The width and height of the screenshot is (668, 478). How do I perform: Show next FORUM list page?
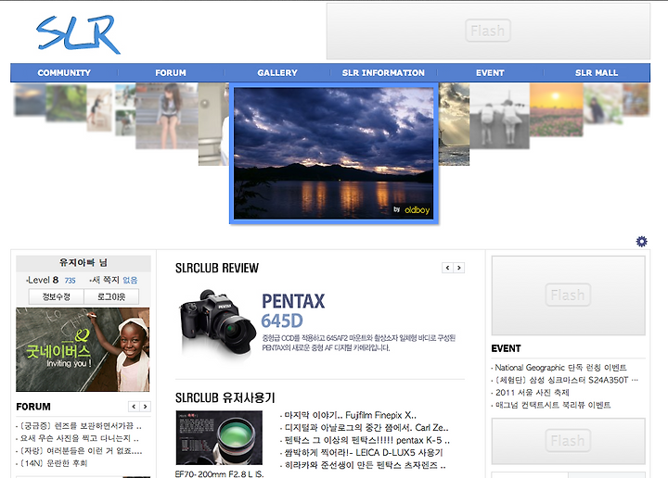click(x=146, y=407)
